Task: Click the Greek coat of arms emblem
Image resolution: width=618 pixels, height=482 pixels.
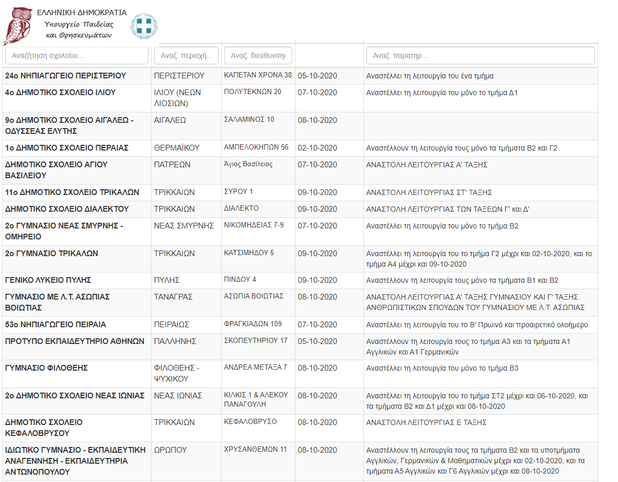Action: coord(144,26)
